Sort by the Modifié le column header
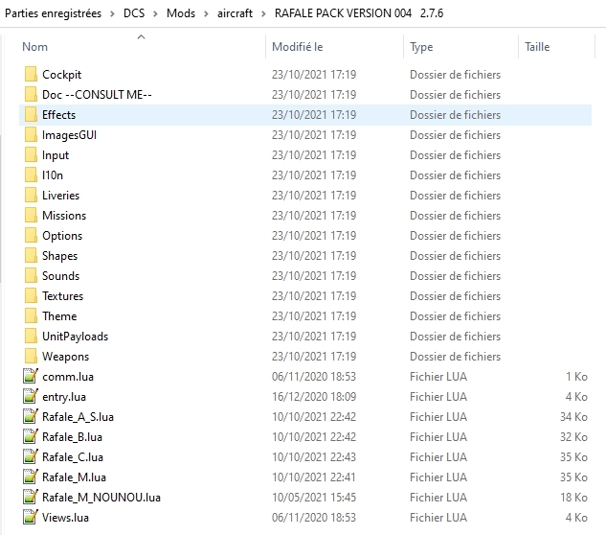This screenshot has width=606, height=535. click(x=297, y=47)
